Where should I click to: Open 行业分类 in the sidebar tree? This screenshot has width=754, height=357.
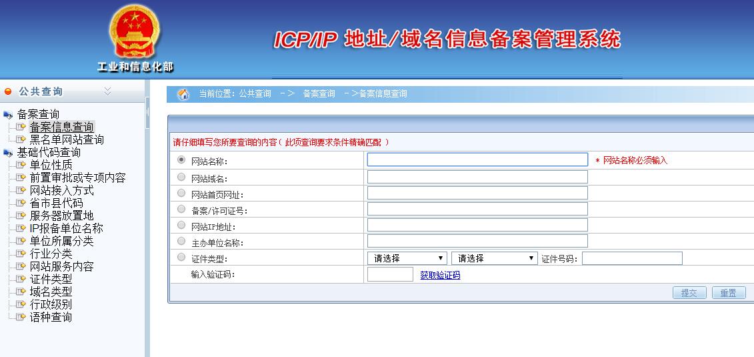pyautogui.click(x=51, y=254)
